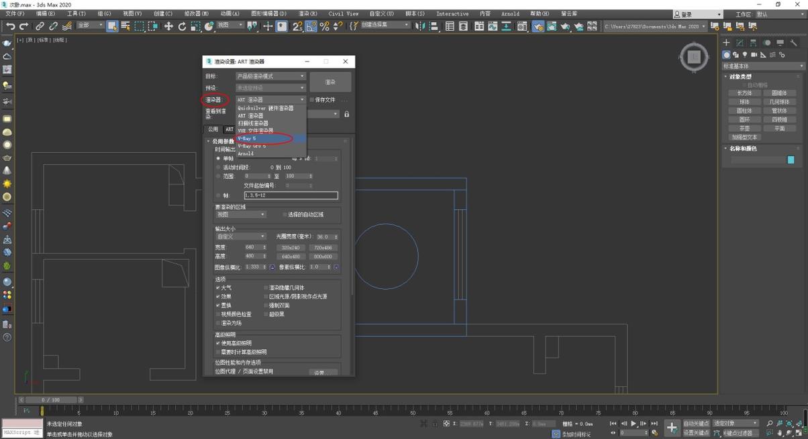
Task: Toggle Percent Snap in the main toolbar
Action: (x=324, y=26)
